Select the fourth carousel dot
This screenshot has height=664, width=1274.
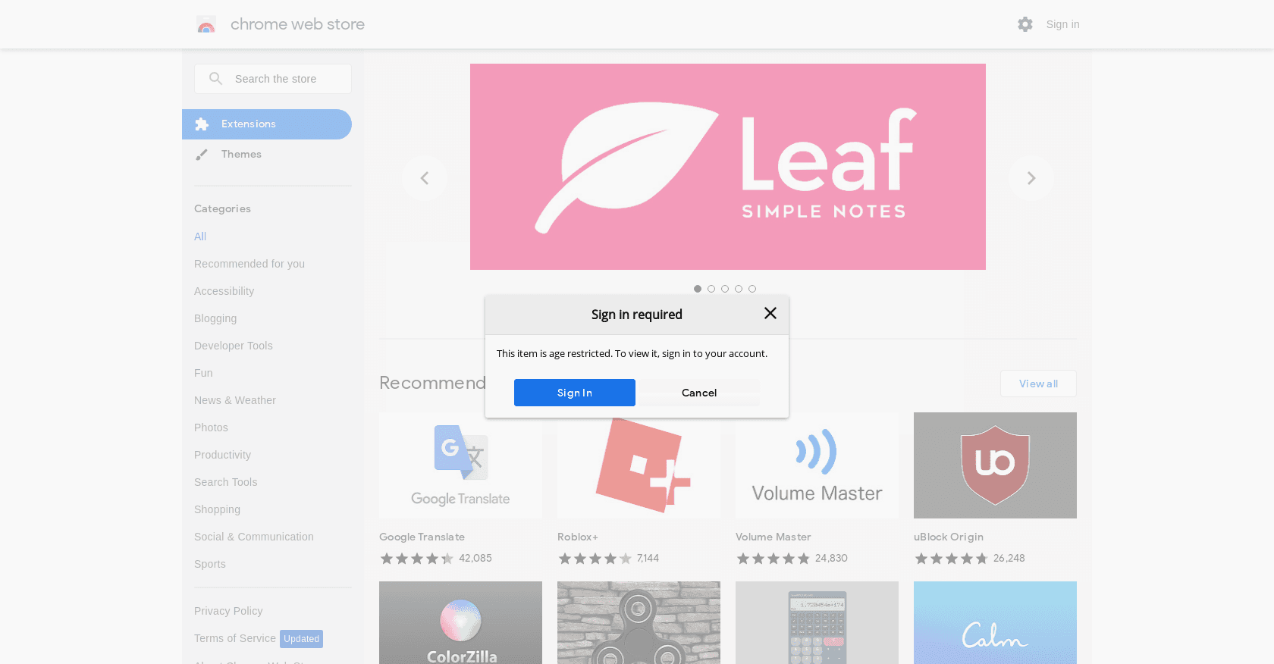pos(739,289)
